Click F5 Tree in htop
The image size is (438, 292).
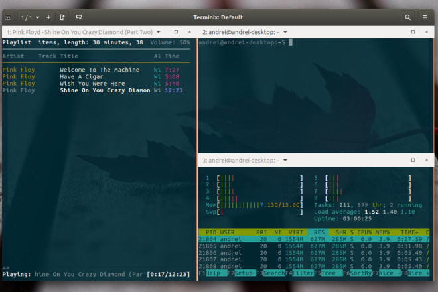[x=328, y=273]
